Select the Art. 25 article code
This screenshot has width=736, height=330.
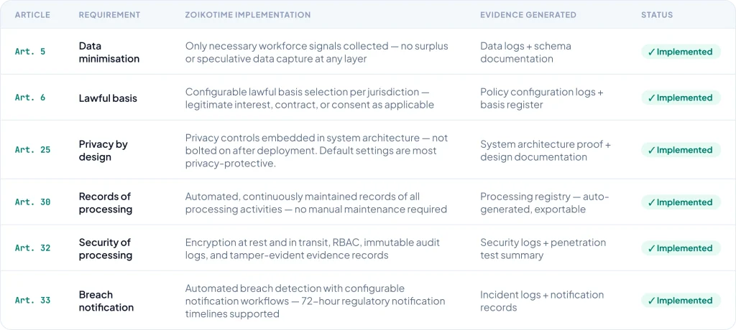(32, 150)
